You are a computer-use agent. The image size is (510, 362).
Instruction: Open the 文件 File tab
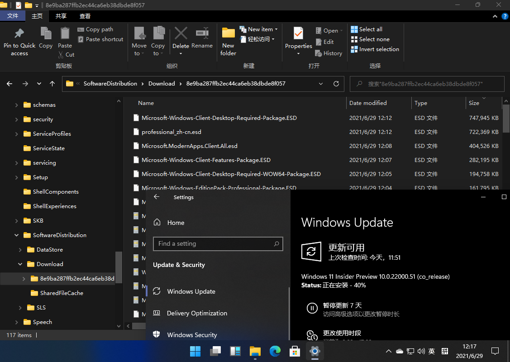coord(13,16)
